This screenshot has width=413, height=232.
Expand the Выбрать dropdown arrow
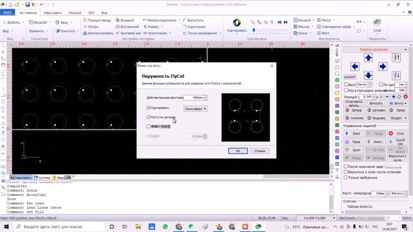coord(23,23)
